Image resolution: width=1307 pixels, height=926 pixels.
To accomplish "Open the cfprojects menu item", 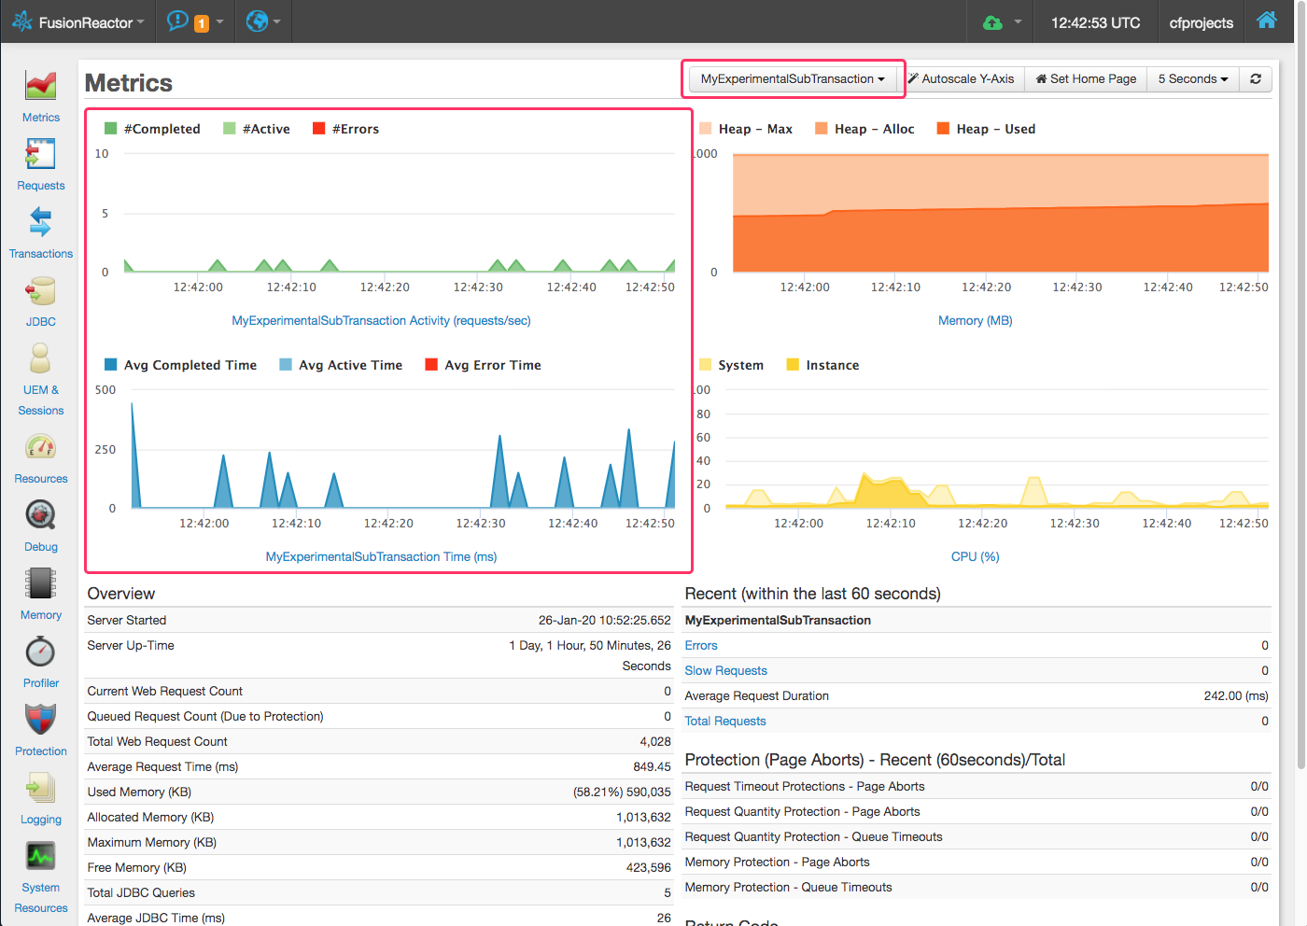I will pyautogui.click(x=1201, y=22).
